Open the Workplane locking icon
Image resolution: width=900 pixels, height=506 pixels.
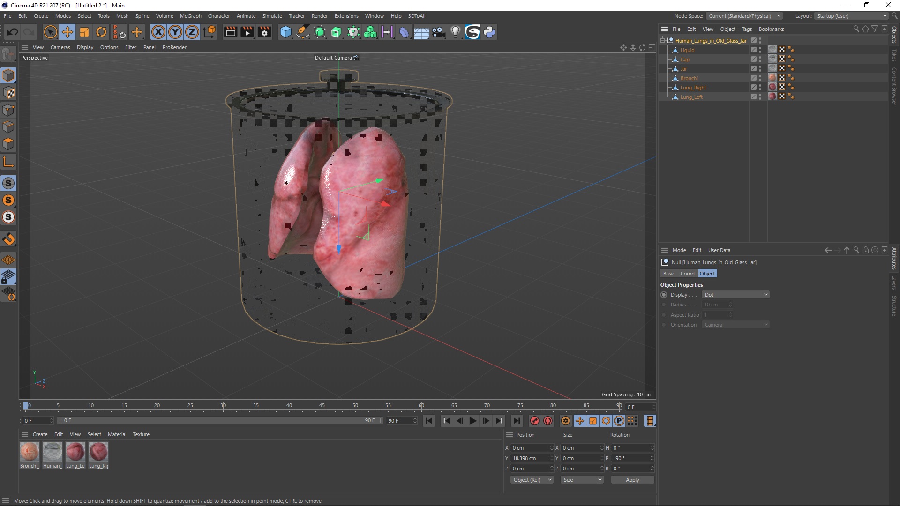tap(8, 276)
